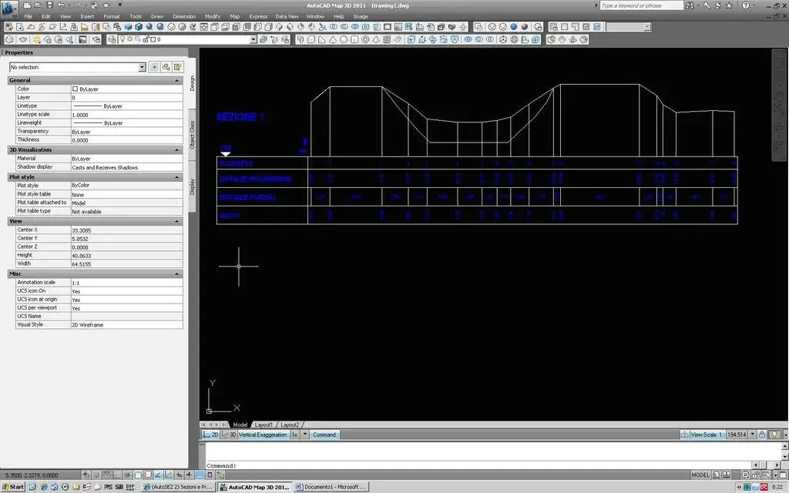Viewport: 789px width, 493px height.
Task: Toggle the 2D view mode button
Action: point(211,434)
